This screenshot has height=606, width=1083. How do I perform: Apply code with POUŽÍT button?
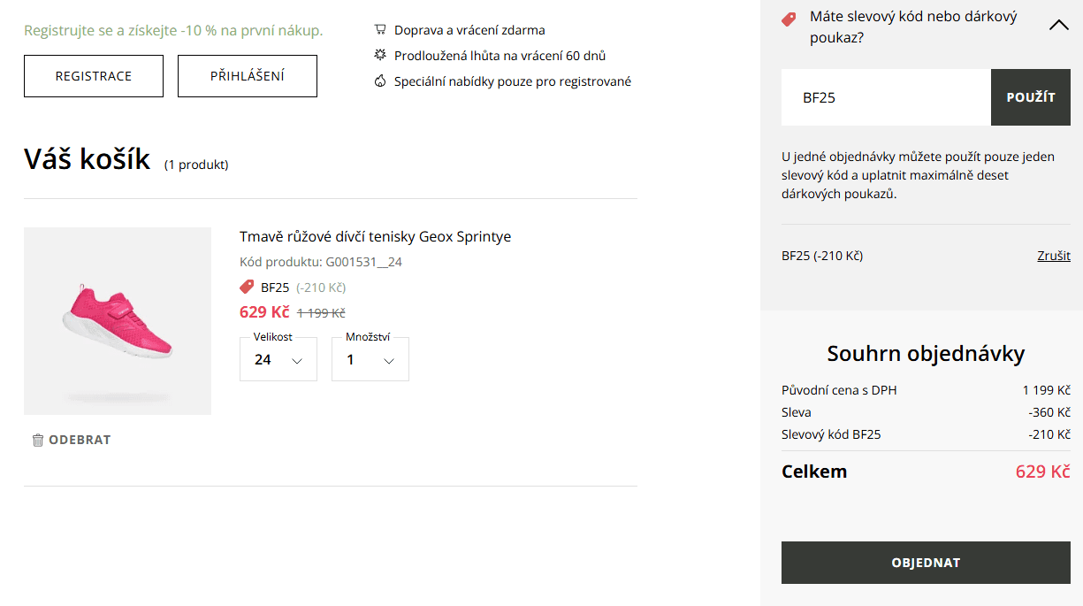(x=1031, y=97)
